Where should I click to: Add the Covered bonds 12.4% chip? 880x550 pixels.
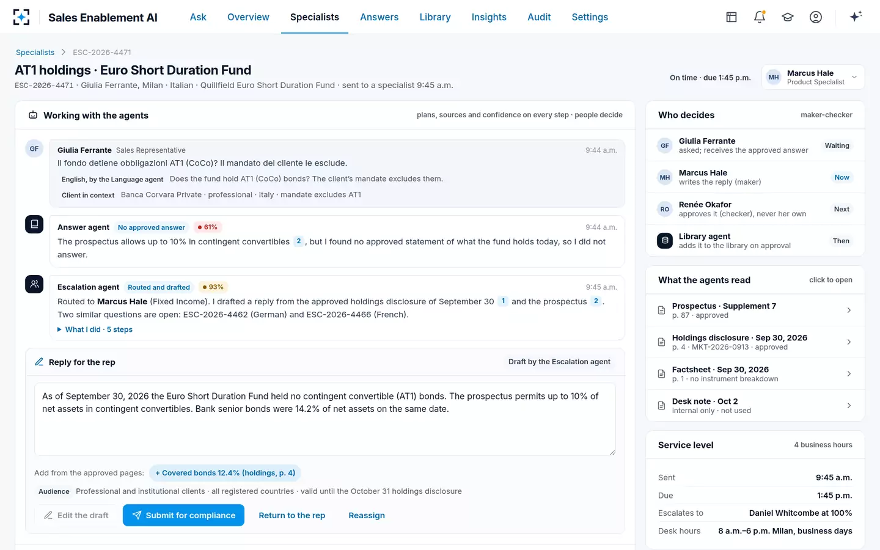pyautogui.click(x=225, y=473)
